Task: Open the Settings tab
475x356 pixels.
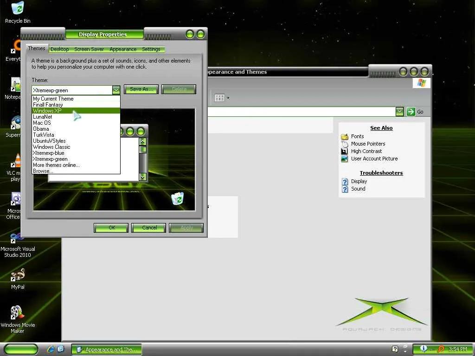Action: [151, 49]
